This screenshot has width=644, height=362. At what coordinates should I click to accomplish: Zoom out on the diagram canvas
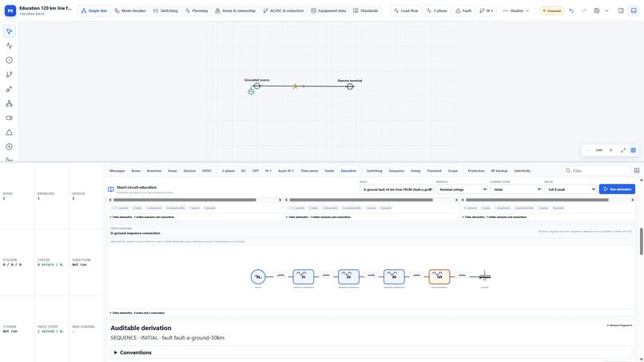coord(587,150)
